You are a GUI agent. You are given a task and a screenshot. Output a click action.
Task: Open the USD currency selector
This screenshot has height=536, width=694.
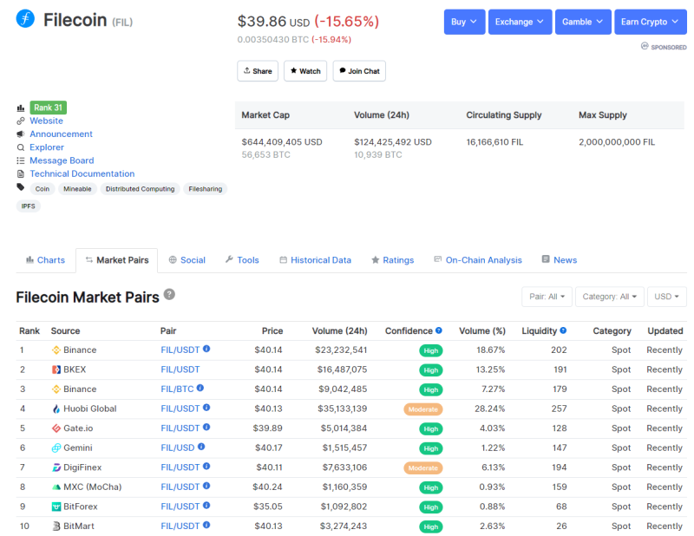[666, 296]
